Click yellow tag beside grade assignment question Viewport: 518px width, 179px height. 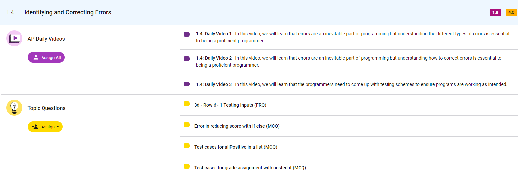point(187,167)
